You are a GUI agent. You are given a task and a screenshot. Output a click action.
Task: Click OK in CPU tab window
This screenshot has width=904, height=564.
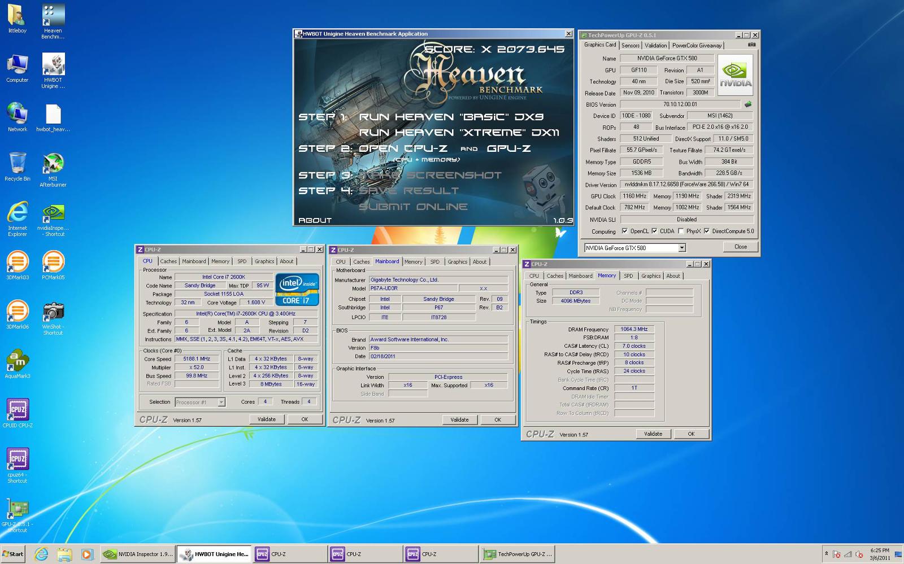pos(305,419)
